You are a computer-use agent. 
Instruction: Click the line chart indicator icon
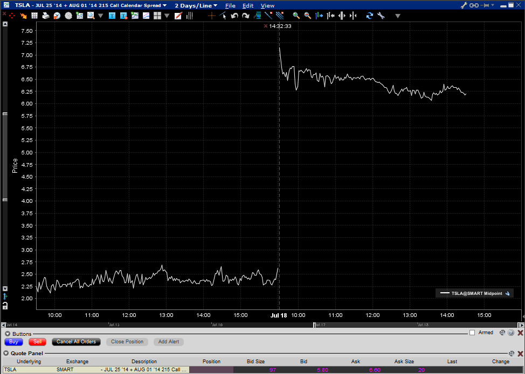[x=146, y=16]
